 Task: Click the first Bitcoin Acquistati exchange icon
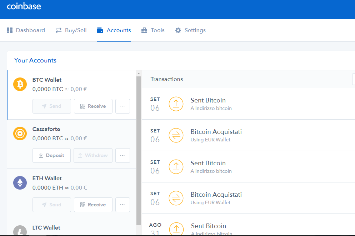tap(176, 135)
